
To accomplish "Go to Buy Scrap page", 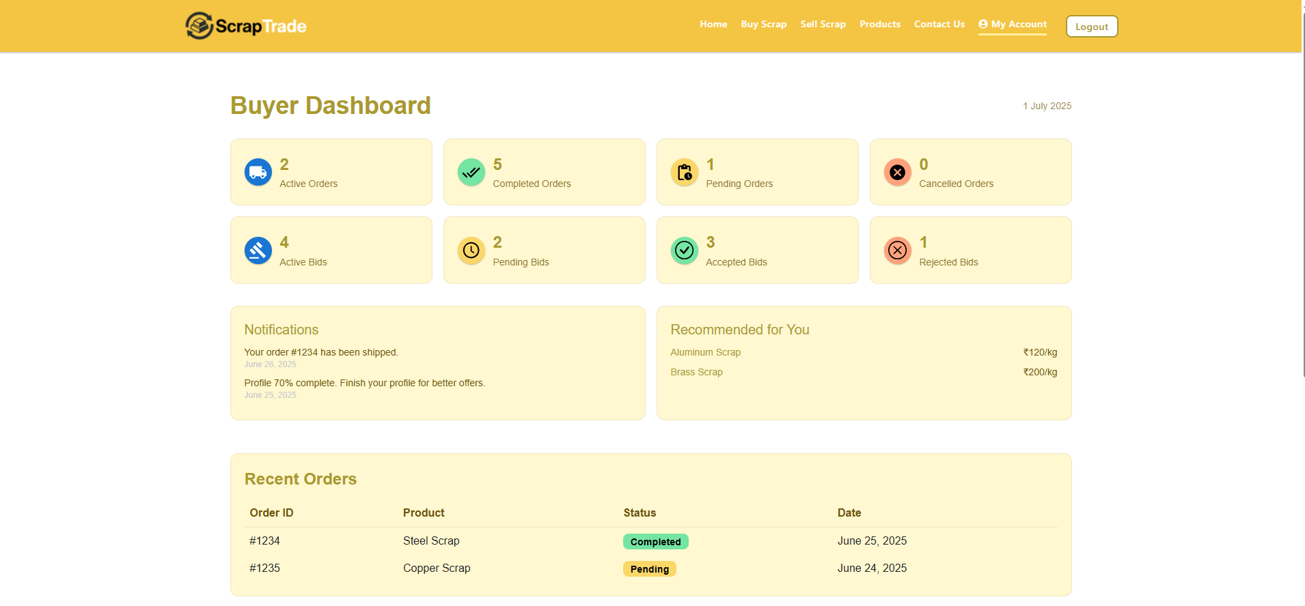I will (x=764, y=25).
